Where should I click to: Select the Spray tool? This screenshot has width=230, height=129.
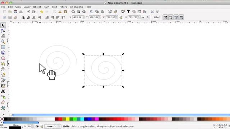pyautogui.click(x=3, y=97)
